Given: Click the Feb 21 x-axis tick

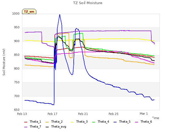Looking at the screenshot, I should click(83, 114).
